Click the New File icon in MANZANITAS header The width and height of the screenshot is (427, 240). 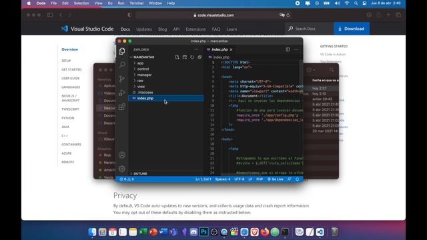pyautogui.click(x=177, y=57)
